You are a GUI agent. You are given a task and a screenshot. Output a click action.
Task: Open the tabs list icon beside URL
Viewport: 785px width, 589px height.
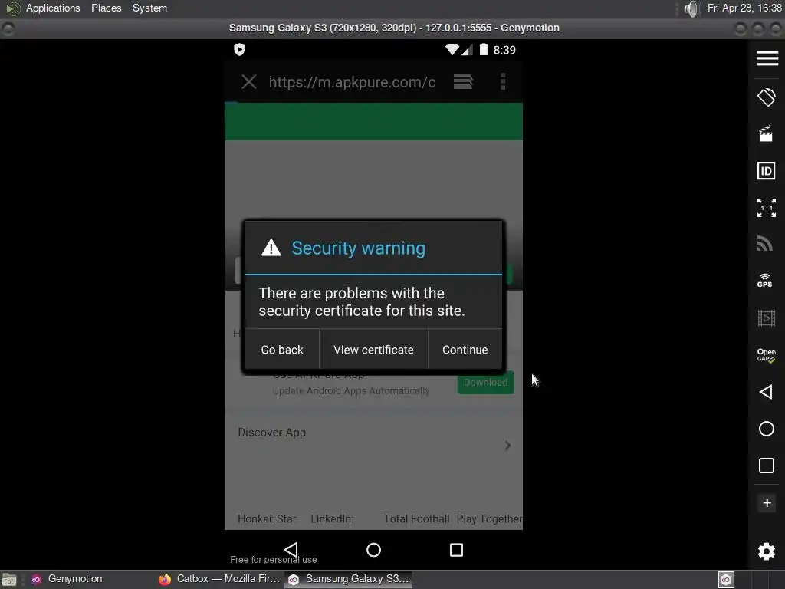pos(463,81)
